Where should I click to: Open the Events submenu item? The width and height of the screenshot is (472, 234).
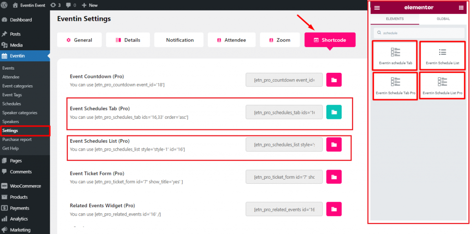(8, 68)
